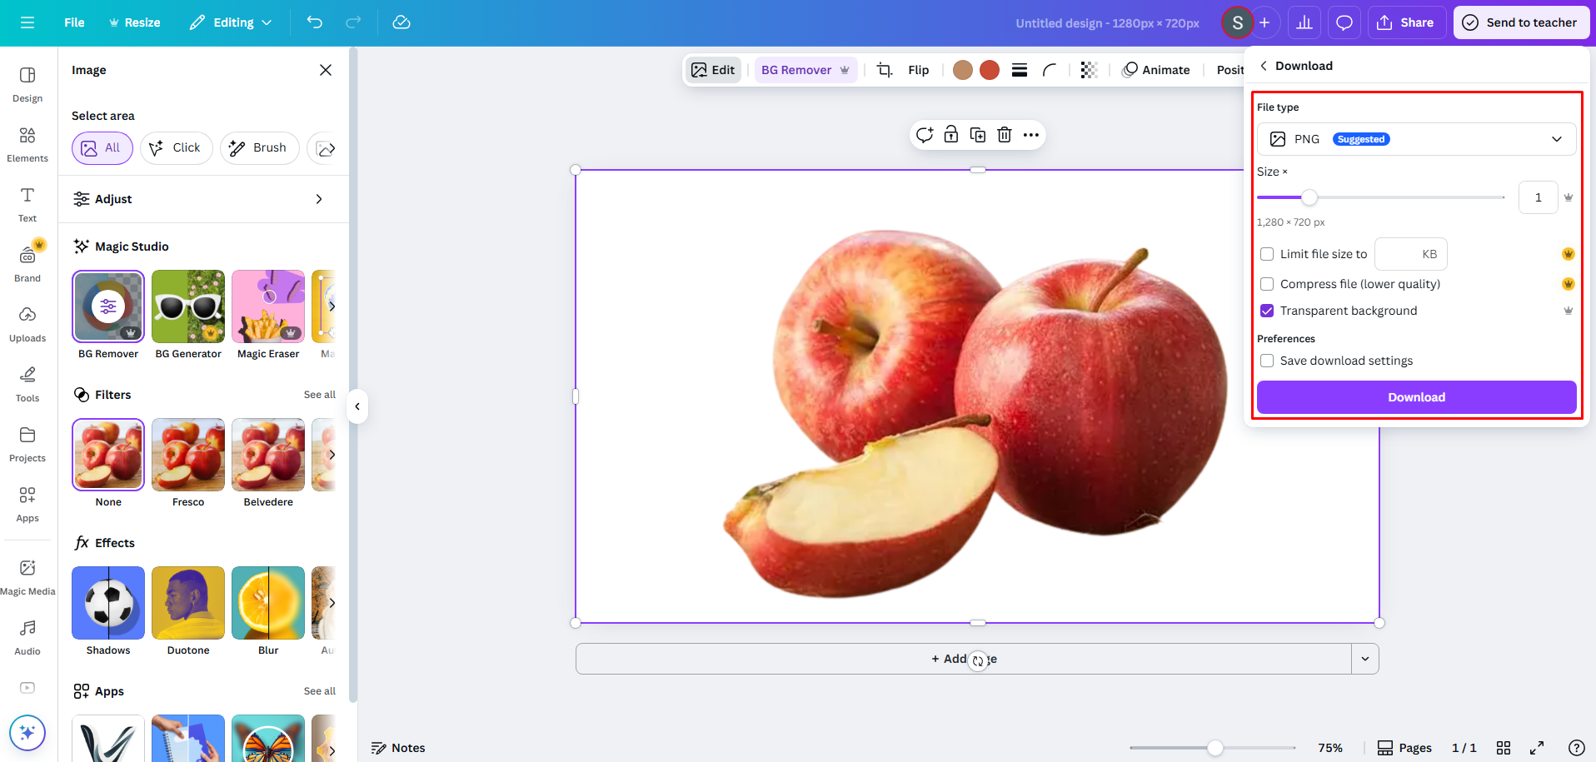Open the Tools sidebar panel
Viewport: 1596px width, 762px height.
pos(27,384)
